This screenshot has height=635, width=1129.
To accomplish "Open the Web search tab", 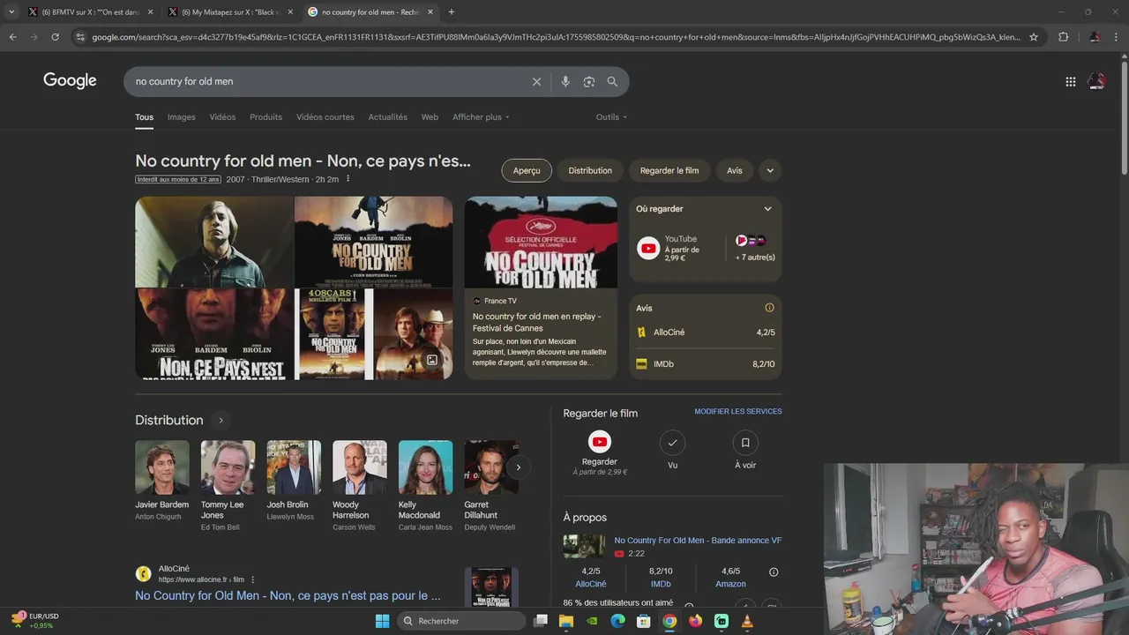I will (x=430, y=117).
